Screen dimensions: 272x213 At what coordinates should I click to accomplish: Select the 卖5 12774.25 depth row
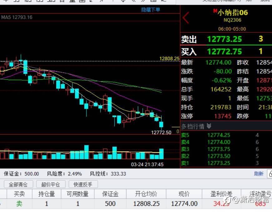point(226,135)
